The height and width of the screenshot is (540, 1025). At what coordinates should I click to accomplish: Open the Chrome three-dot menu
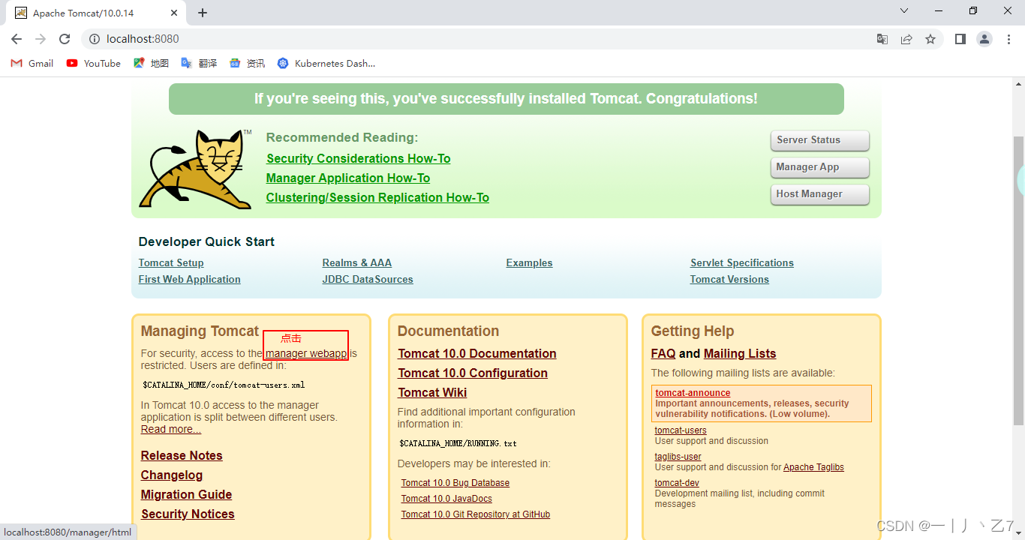pos(1008,39)
